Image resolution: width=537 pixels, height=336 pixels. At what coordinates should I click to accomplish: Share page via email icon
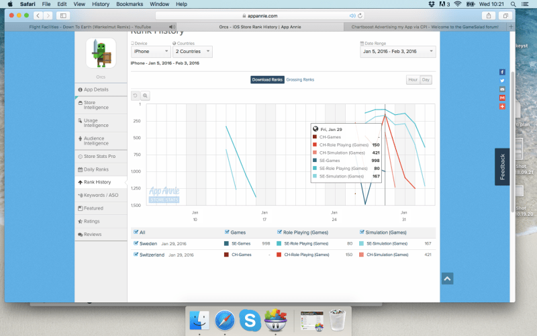[x=502, y=89]
